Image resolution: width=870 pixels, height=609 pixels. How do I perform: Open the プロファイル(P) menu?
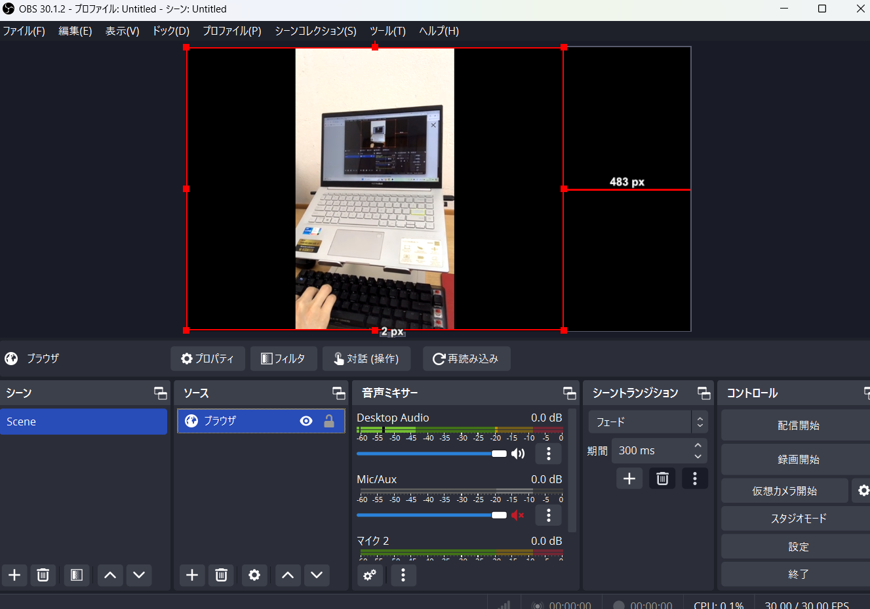pyautogui.click(x=232, y=31)
